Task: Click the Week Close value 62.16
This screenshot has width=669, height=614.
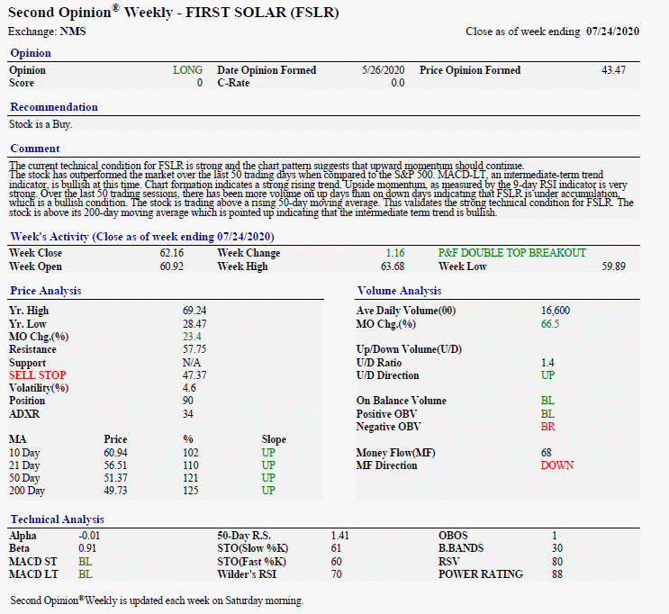Action: [171, 253]
